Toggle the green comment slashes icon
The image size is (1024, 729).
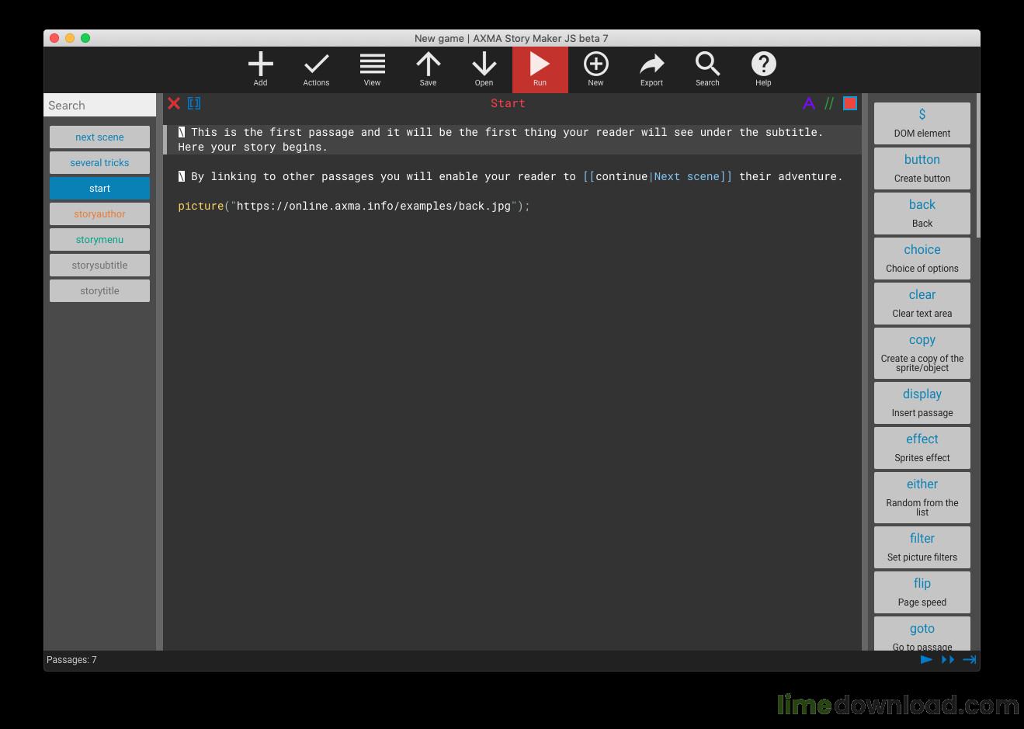click(829, 103)
